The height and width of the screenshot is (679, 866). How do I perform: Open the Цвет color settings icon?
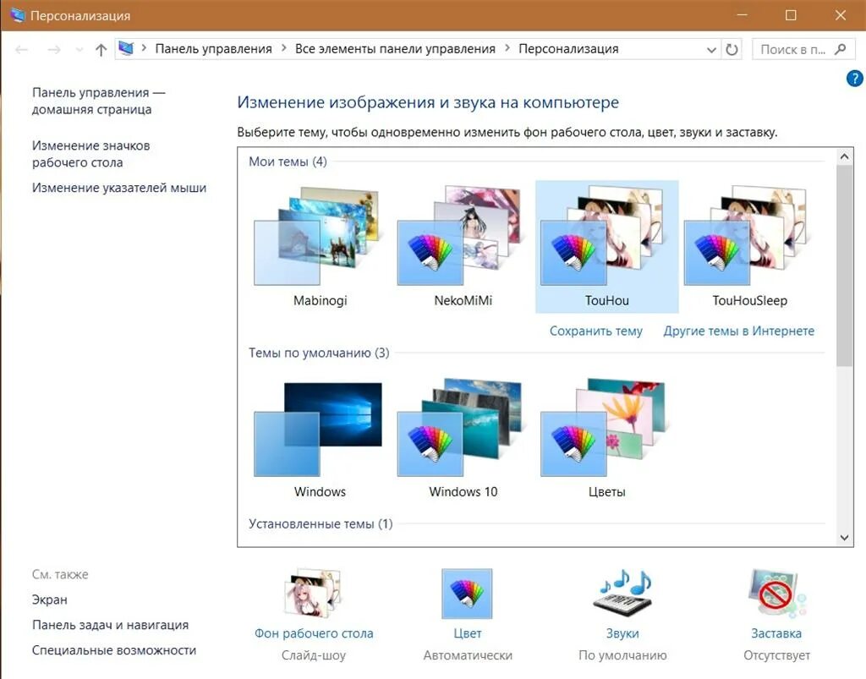[x=467, y=594]
